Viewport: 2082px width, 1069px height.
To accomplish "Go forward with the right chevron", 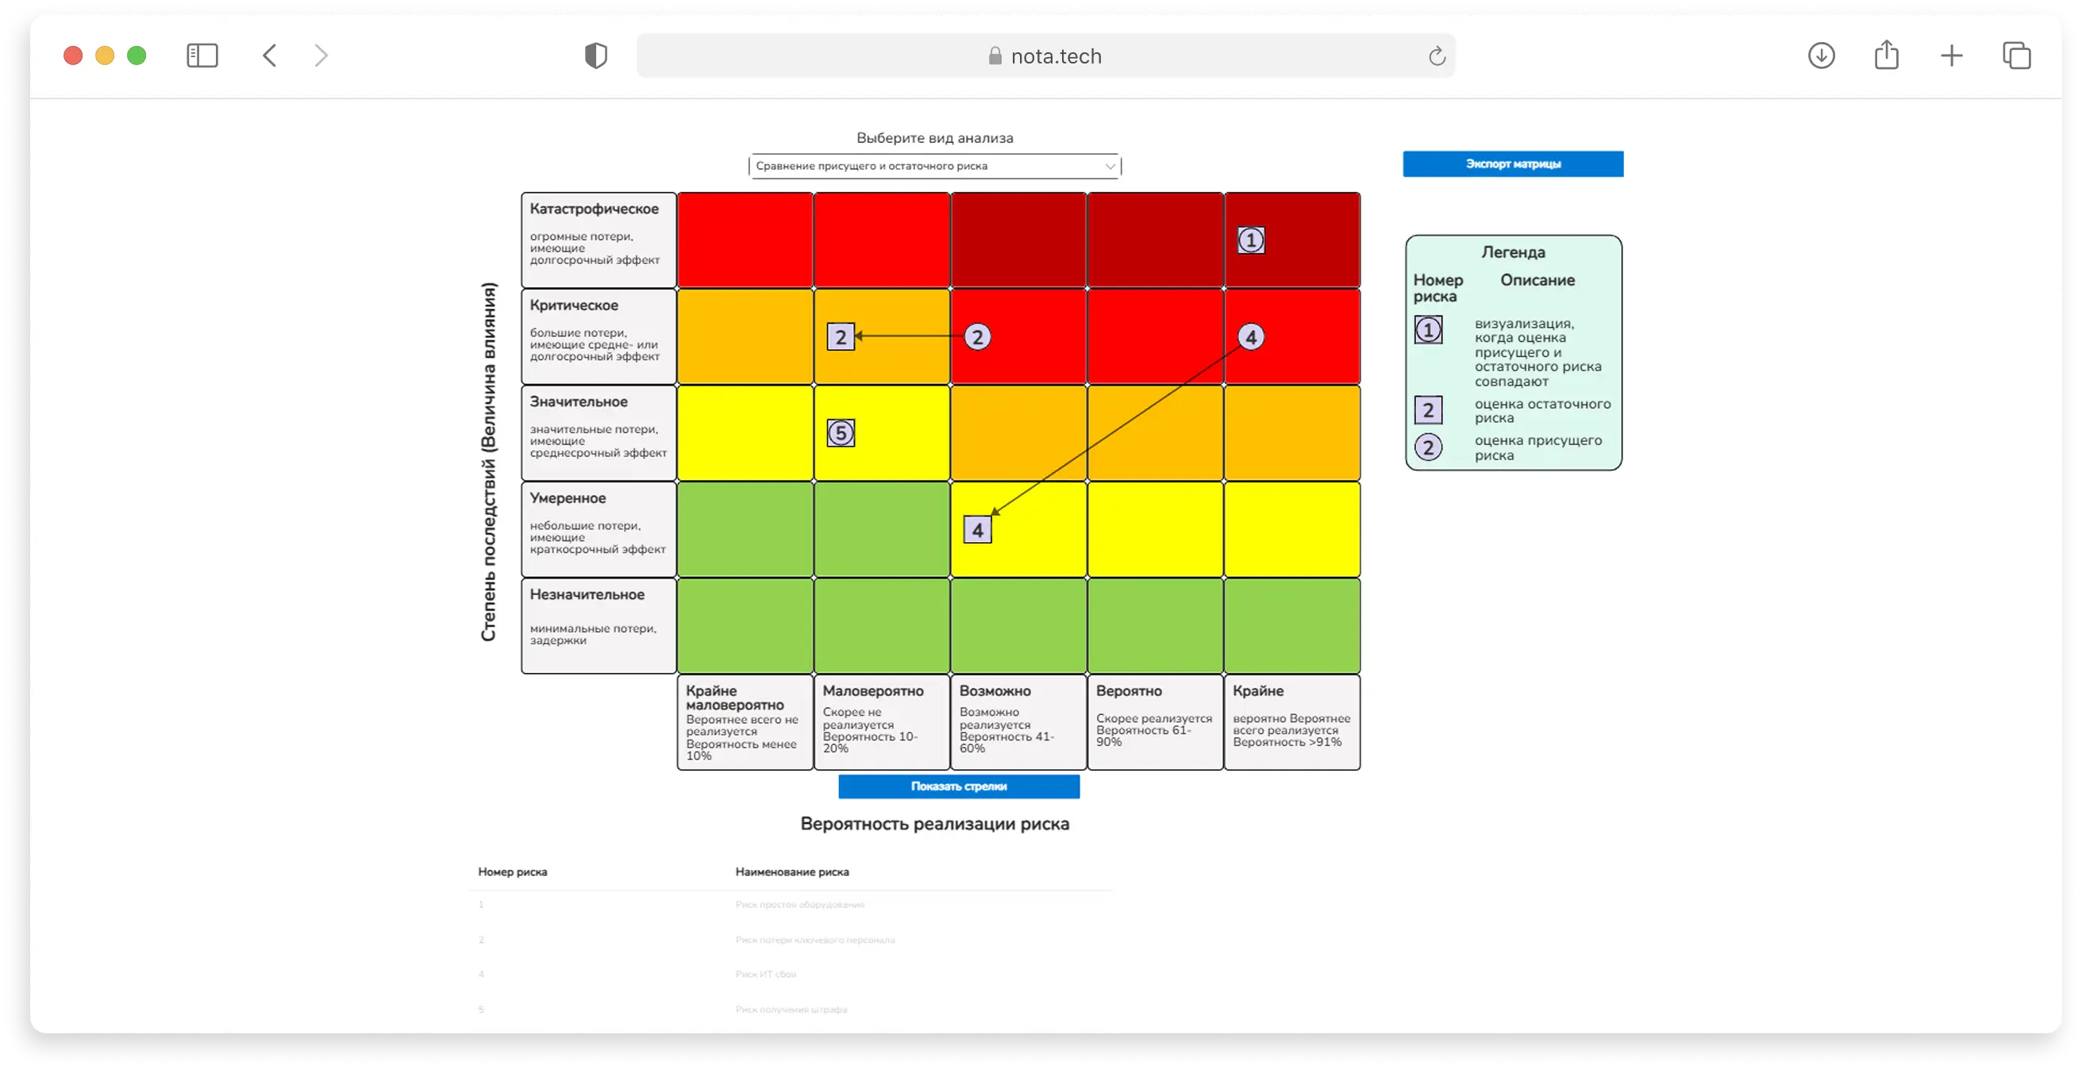I will coord(321,56).
